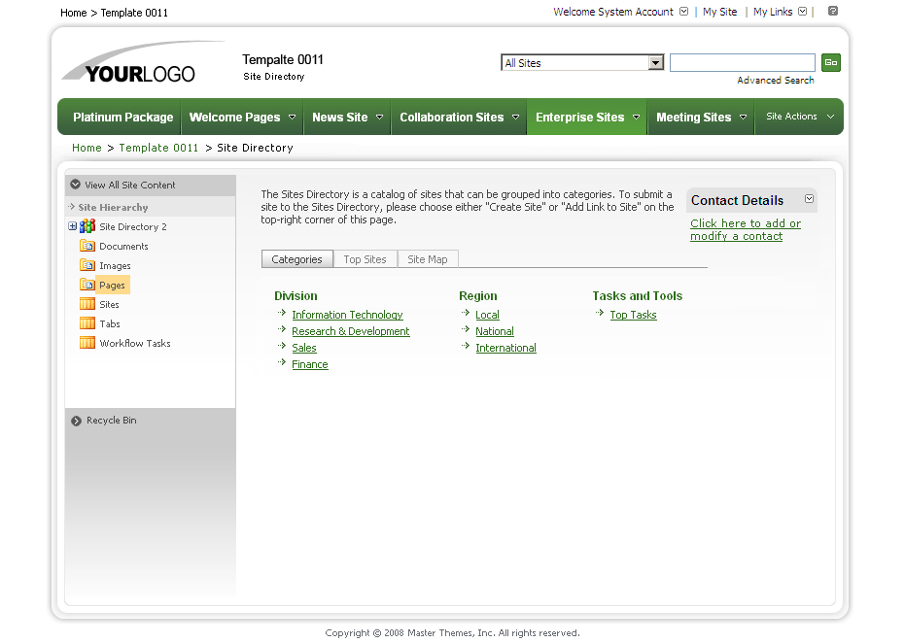Click the Recycle Bin icon
This screenshot has width=905, height=643.
pos(76,420)
